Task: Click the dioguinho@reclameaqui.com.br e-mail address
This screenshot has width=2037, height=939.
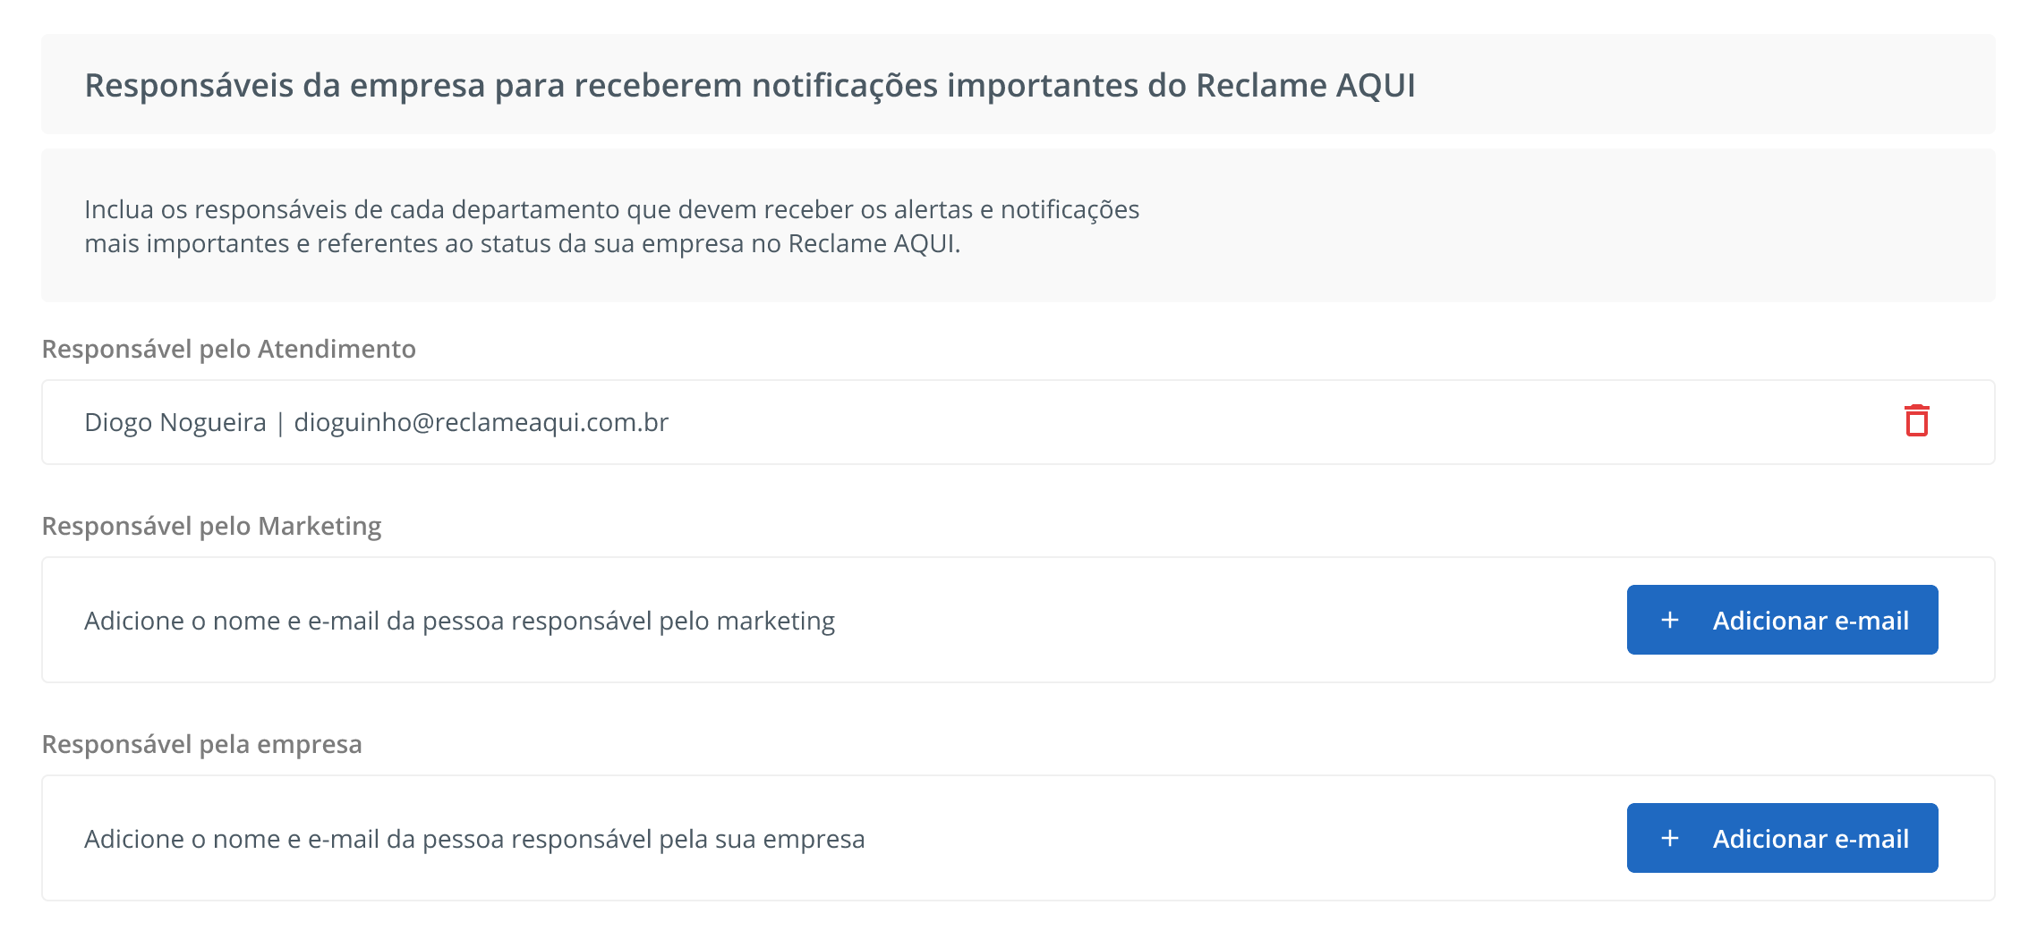Action: click(482, 422)
